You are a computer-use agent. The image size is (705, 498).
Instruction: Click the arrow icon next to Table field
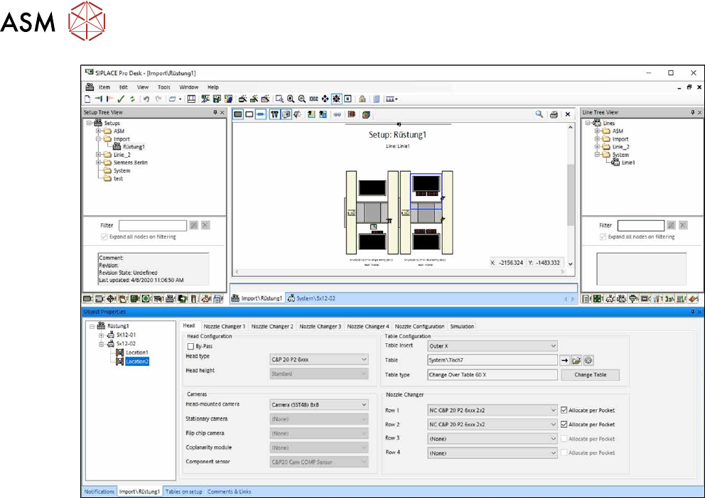(x=566, y=360)
